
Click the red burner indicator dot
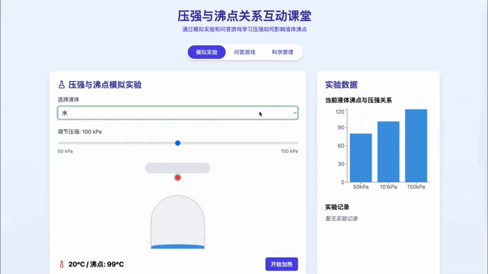point(178,177)
